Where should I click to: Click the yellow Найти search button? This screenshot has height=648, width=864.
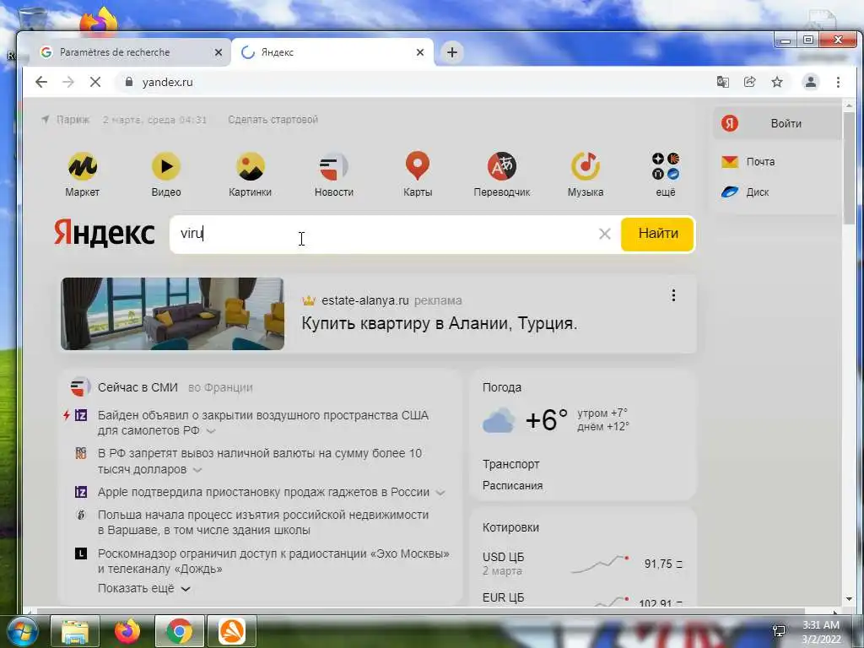coord(658,234)
